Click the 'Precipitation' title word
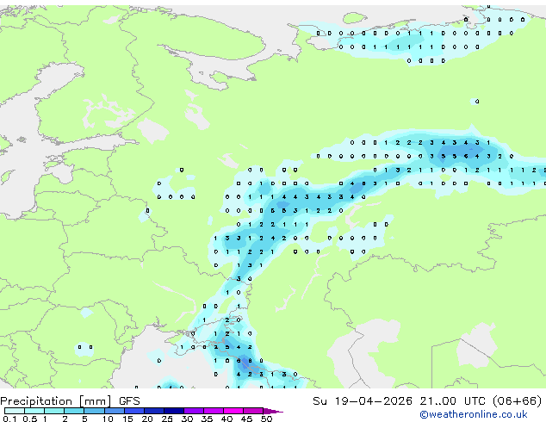 (36, 401)
